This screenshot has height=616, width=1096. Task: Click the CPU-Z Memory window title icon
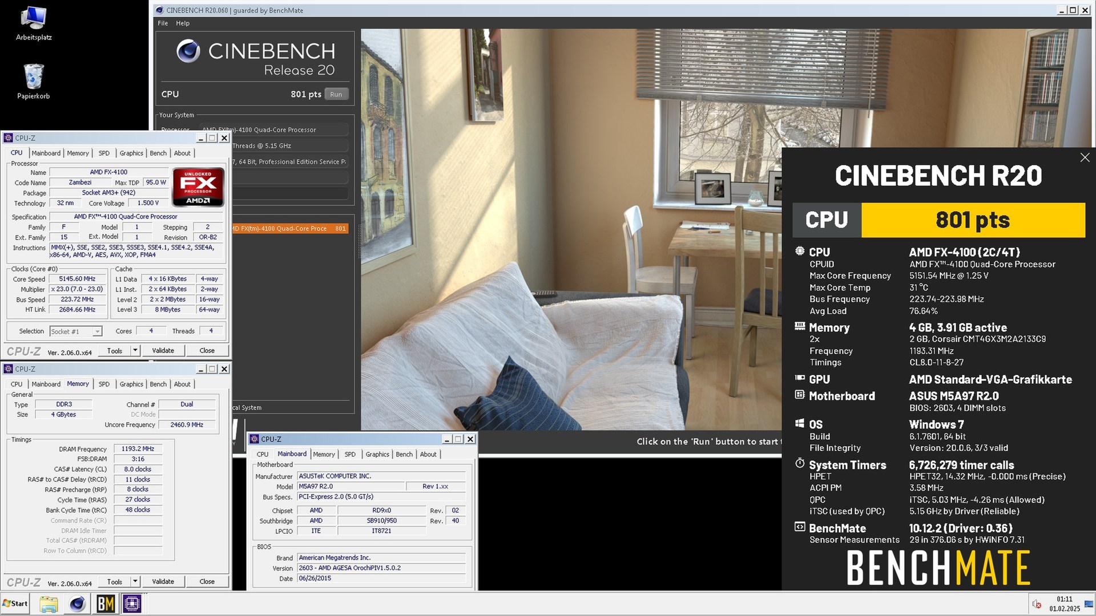(x=8, y=369)
